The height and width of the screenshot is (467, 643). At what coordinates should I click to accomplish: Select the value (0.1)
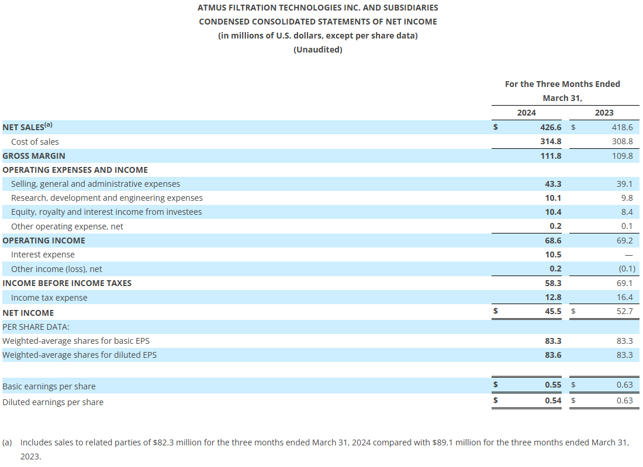point(627,269)
